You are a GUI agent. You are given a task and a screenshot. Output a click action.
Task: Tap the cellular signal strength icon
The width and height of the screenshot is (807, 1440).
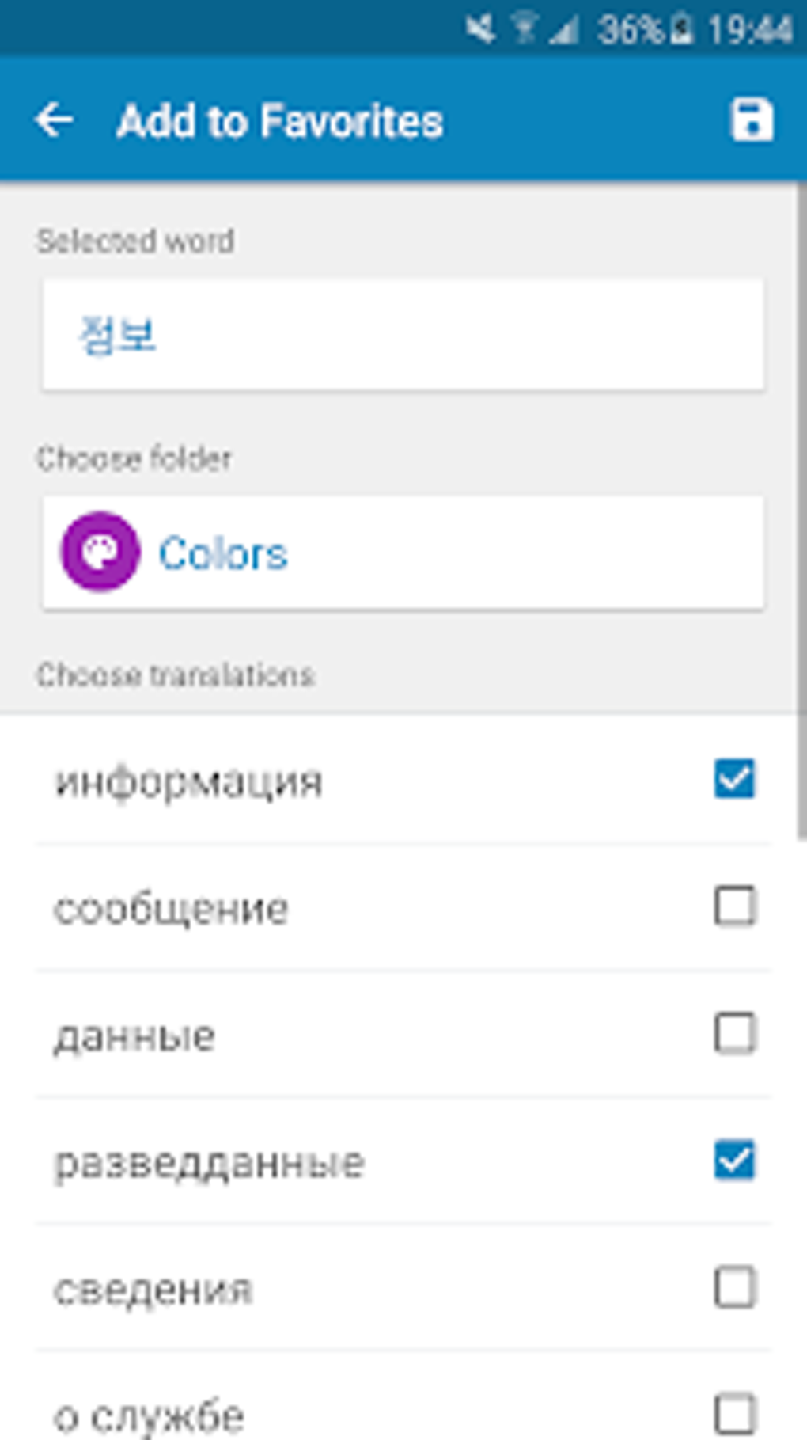[564, 31]
